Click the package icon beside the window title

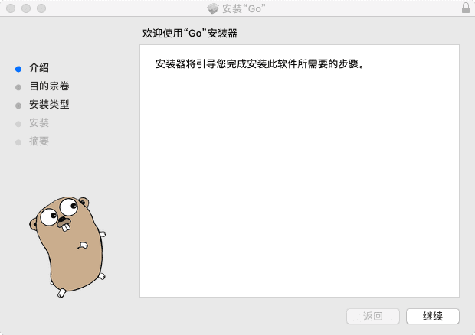tap(213, 8)
